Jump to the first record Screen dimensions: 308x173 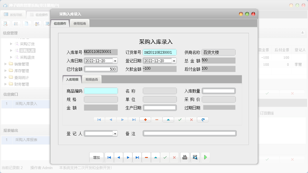[109, 157]
